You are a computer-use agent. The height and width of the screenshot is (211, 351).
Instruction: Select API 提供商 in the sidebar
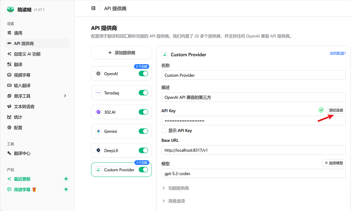[x=37, y=43]
